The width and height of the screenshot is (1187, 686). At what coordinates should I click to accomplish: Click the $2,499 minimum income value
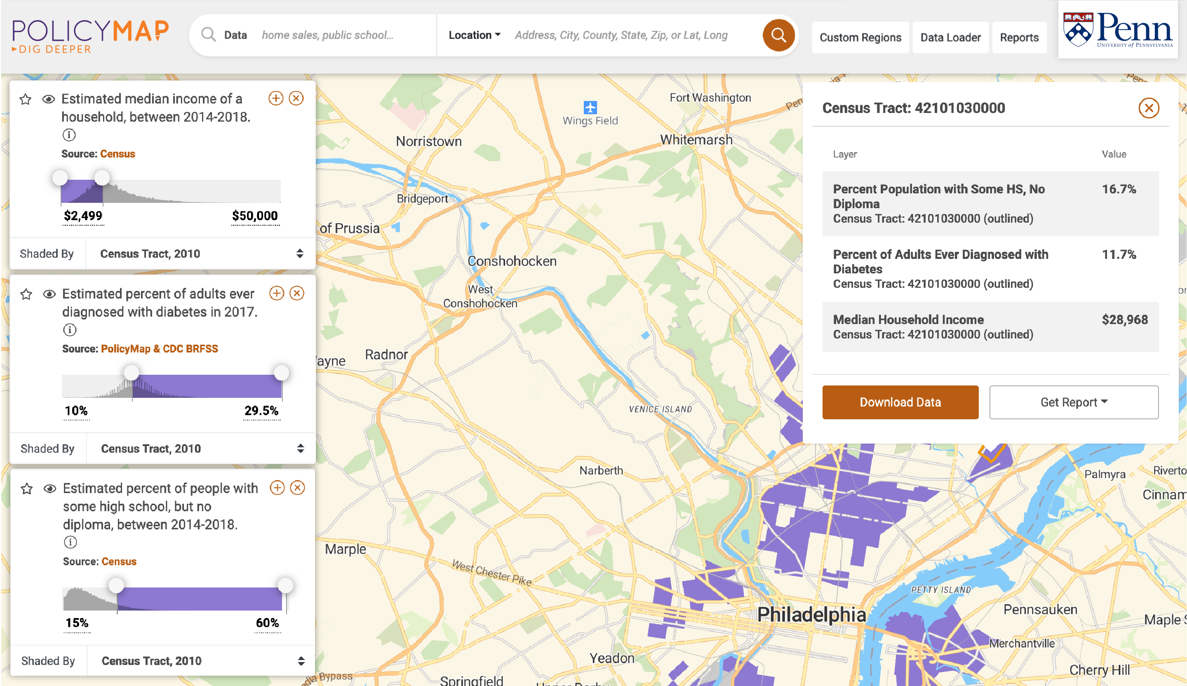pos(83,216)
